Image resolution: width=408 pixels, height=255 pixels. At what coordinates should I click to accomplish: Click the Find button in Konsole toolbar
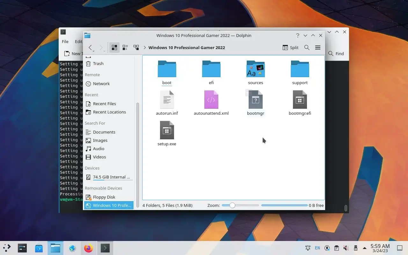(x=336, y=54)
